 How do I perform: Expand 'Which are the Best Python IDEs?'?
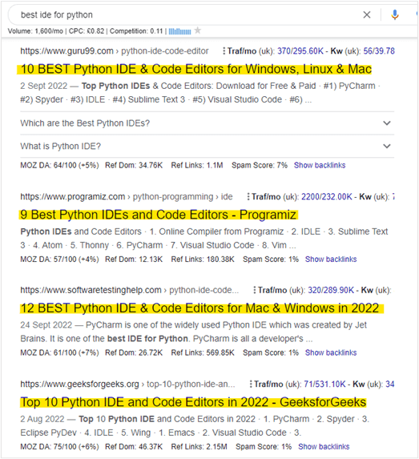207,123
